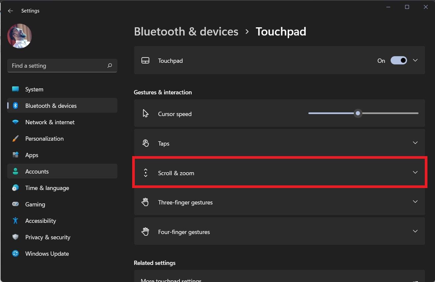435x282 pixels.
Task: Expand the Touchpad section chevron
Action: click(x=415, y=60)
